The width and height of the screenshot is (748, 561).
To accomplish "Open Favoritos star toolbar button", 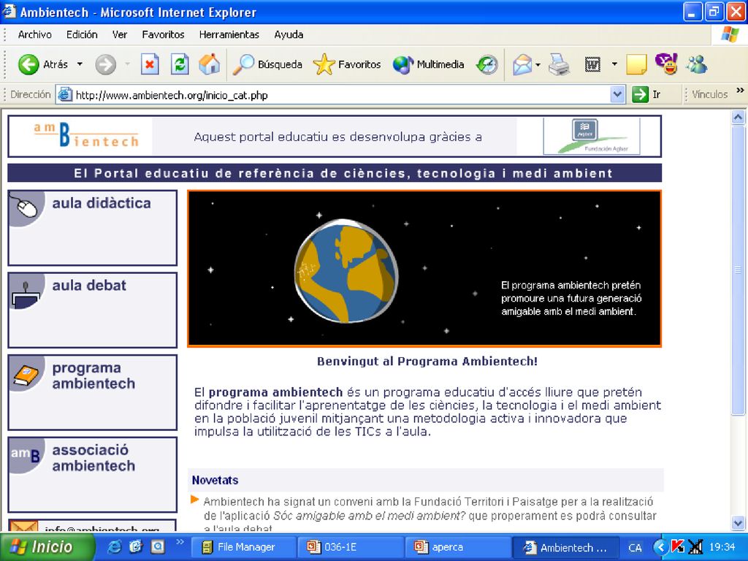I will click(x=347, y=64).
